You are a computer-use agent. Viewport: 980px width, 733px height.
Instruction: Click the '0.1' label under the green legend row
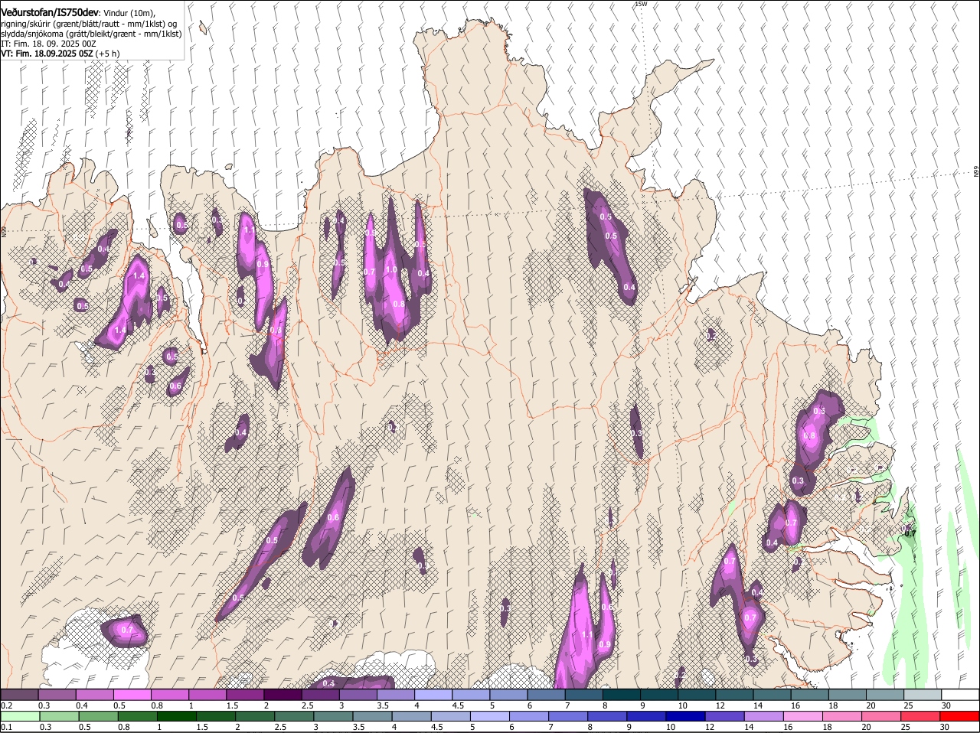(x=6, y=728)
